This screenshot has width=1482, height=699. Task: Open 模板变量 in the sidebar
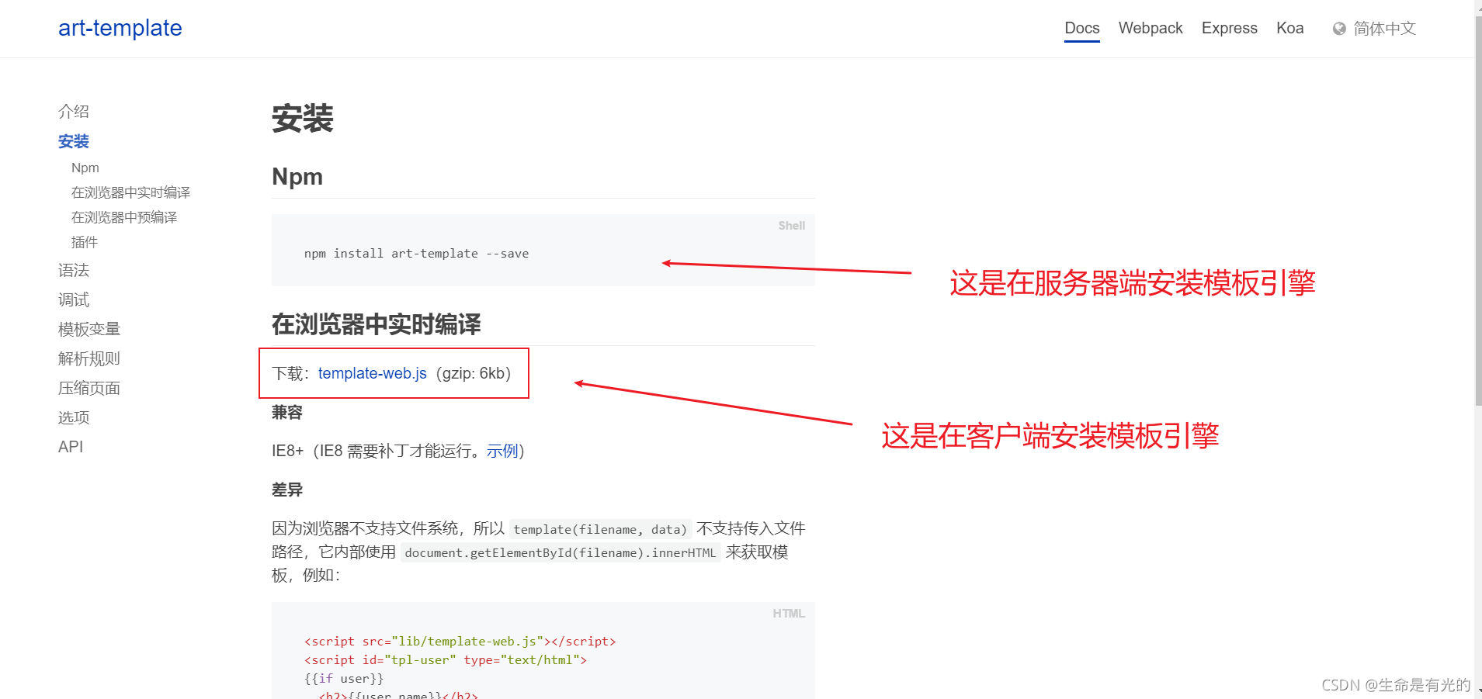[89, 329]
